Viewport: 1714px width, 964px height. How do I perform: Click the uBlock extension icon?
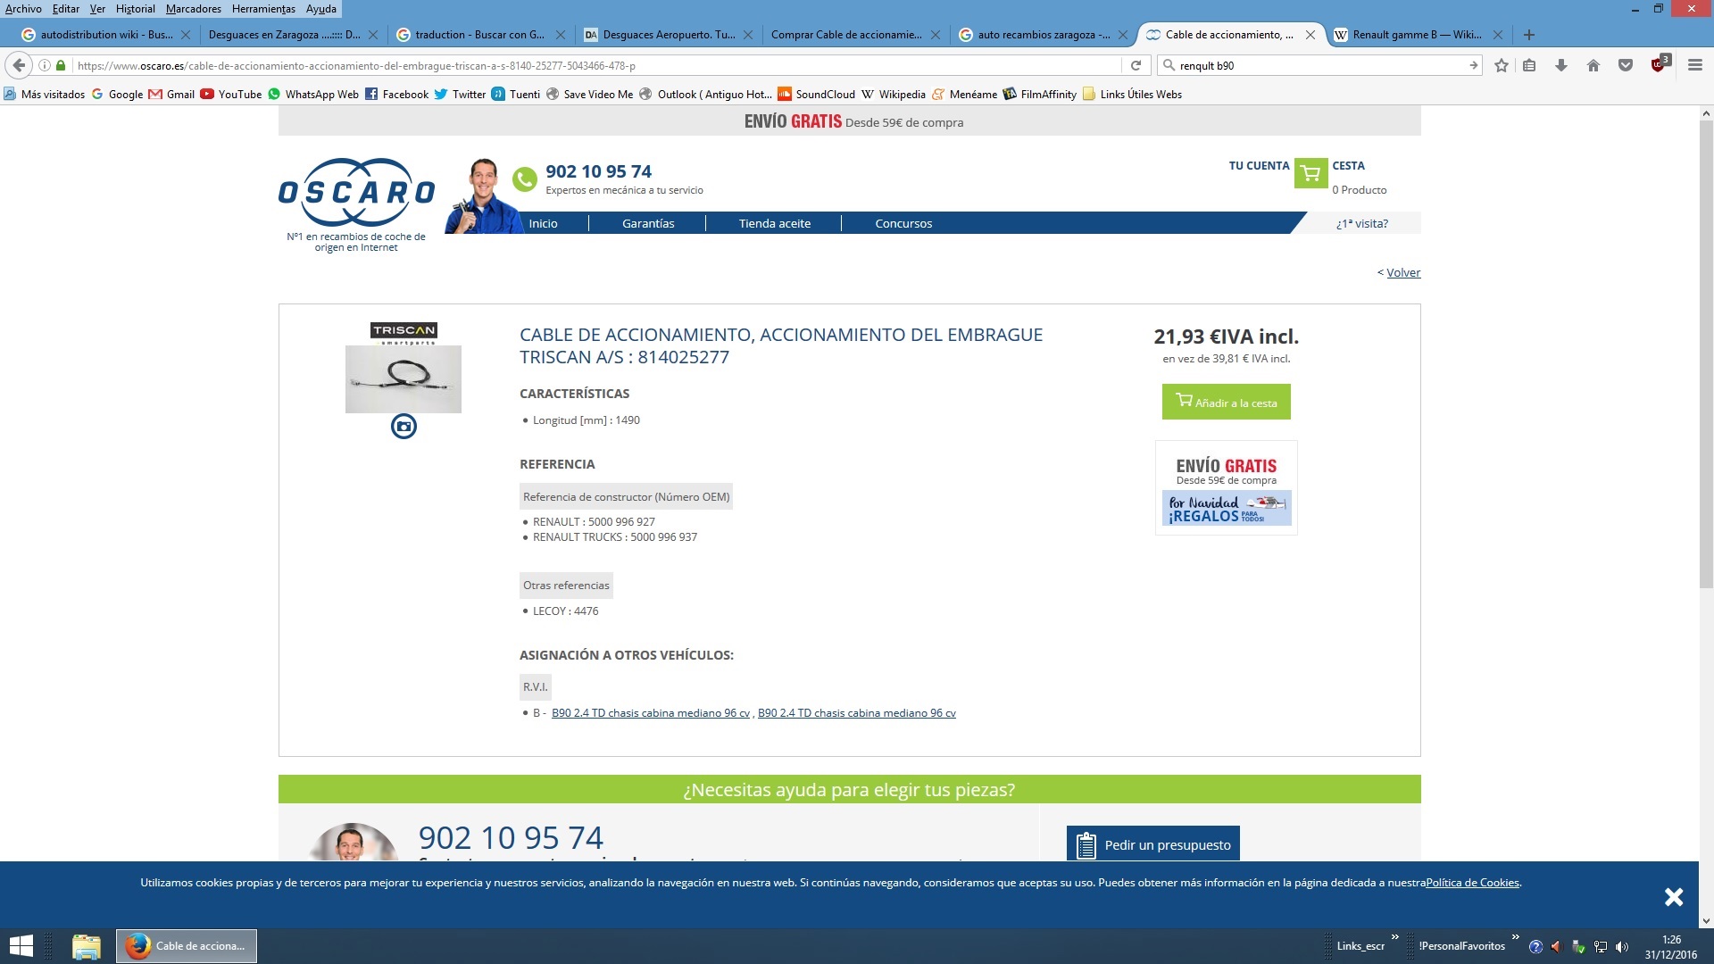[1659, 64]
